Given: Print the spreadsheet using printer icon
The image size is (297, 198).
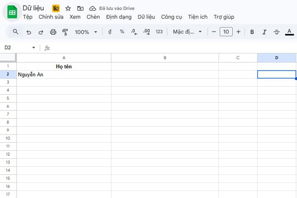Looking at the screenshot, I should pos(53,32).
